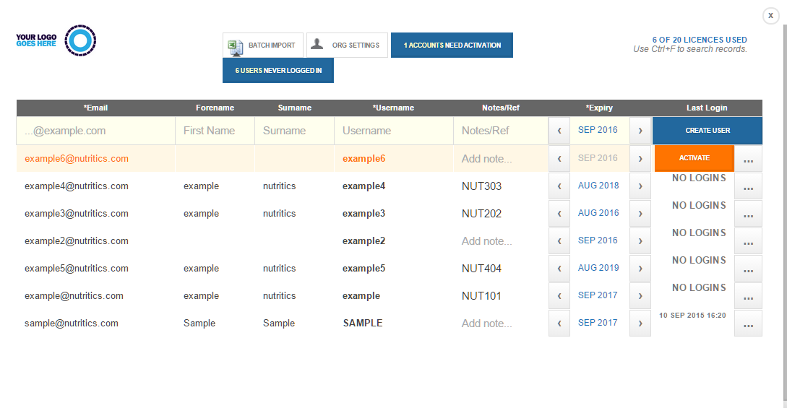Click the new user Username input field
The image size is (787, 408).
tap(393, 131)
